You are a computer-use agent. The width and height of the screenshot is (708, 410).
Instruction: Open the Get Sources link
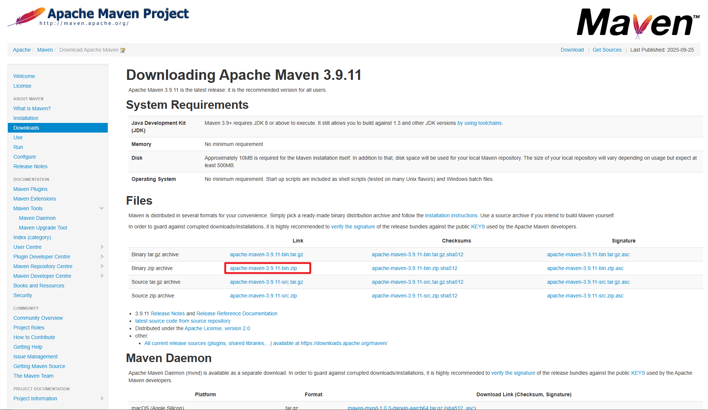point(607,49)
